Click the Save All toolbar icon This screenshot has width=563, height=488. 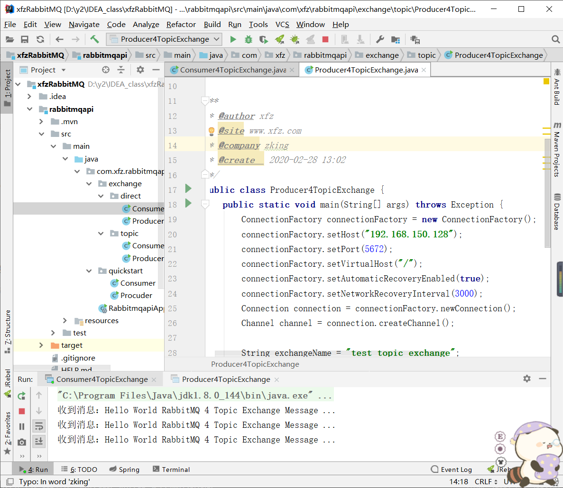[x=24, y=39]
